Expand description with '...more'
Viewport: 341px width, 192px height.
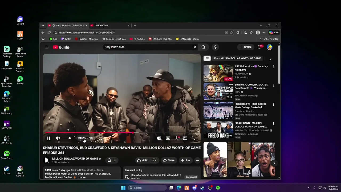(x=82, y=177)
